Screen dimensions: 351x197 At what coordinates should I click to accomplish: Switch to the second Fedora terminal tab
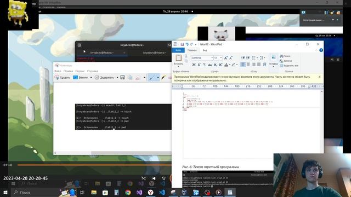pyautogui.click(x=155, y=53)
